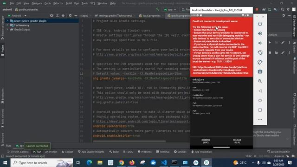Collapse all icon in Project panel header
Image resolution: width=297 pixels, height=167 pixels.
point(63,15)
